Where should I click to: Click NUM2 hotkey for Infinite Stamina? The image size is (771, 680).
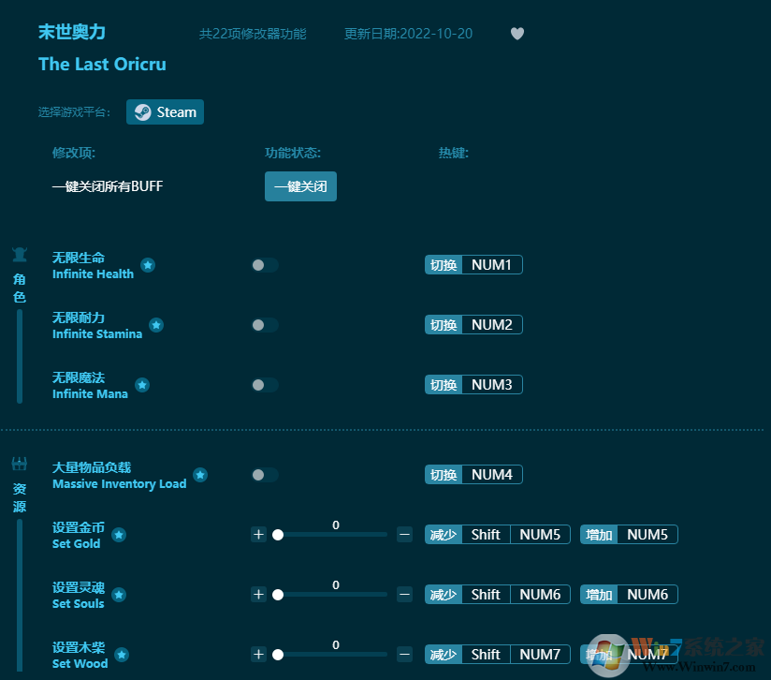click(492, 325)
